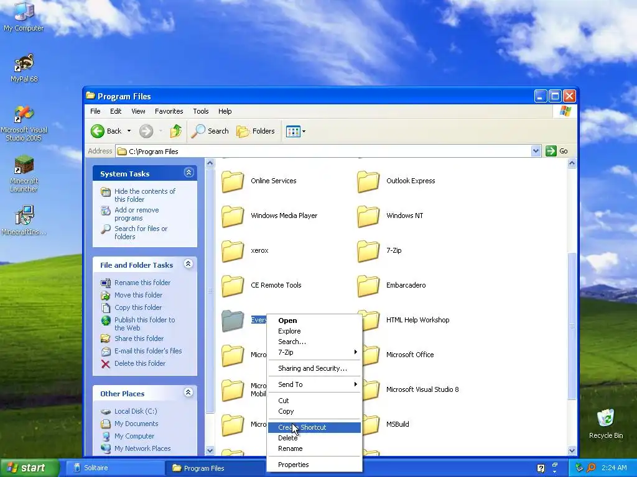The height and width of the screenshot is (477, 637).
Task: Select the MSBuild folder name
Action: tap(398, 425)
